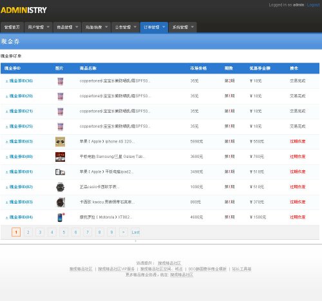
Task: Click the red 过期作废 status in iPhone row
Action: [x=298, y=141]
